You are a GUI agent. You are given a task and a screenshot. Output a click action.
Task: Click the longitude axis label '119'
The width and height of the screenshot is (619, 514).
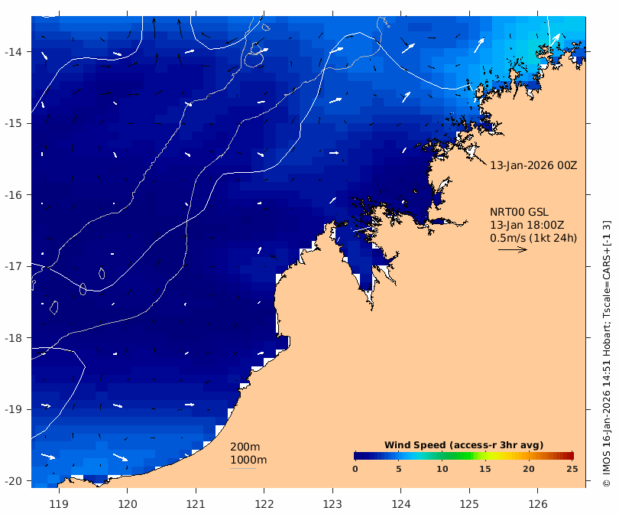point(59,504)
